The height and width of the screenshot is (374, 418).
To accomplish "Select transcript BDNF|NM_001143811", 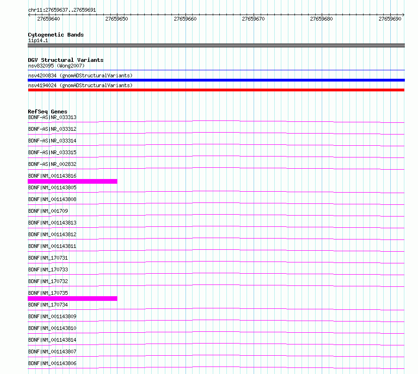I will point(52,246).
